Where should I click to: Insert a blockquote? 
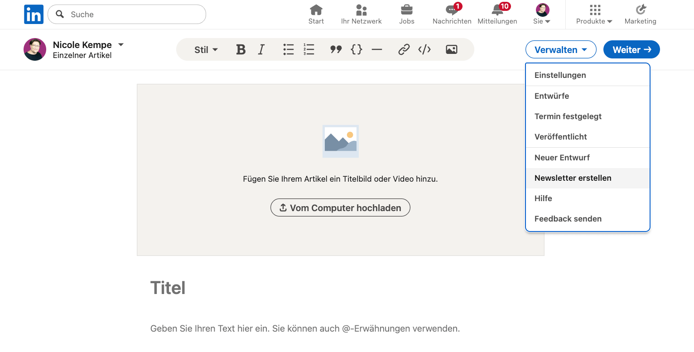336,49
